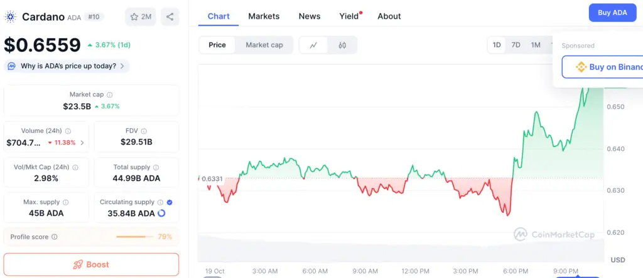Switch to candlestick chart view
Screen dimensions: 643x278
coord(342,45)
